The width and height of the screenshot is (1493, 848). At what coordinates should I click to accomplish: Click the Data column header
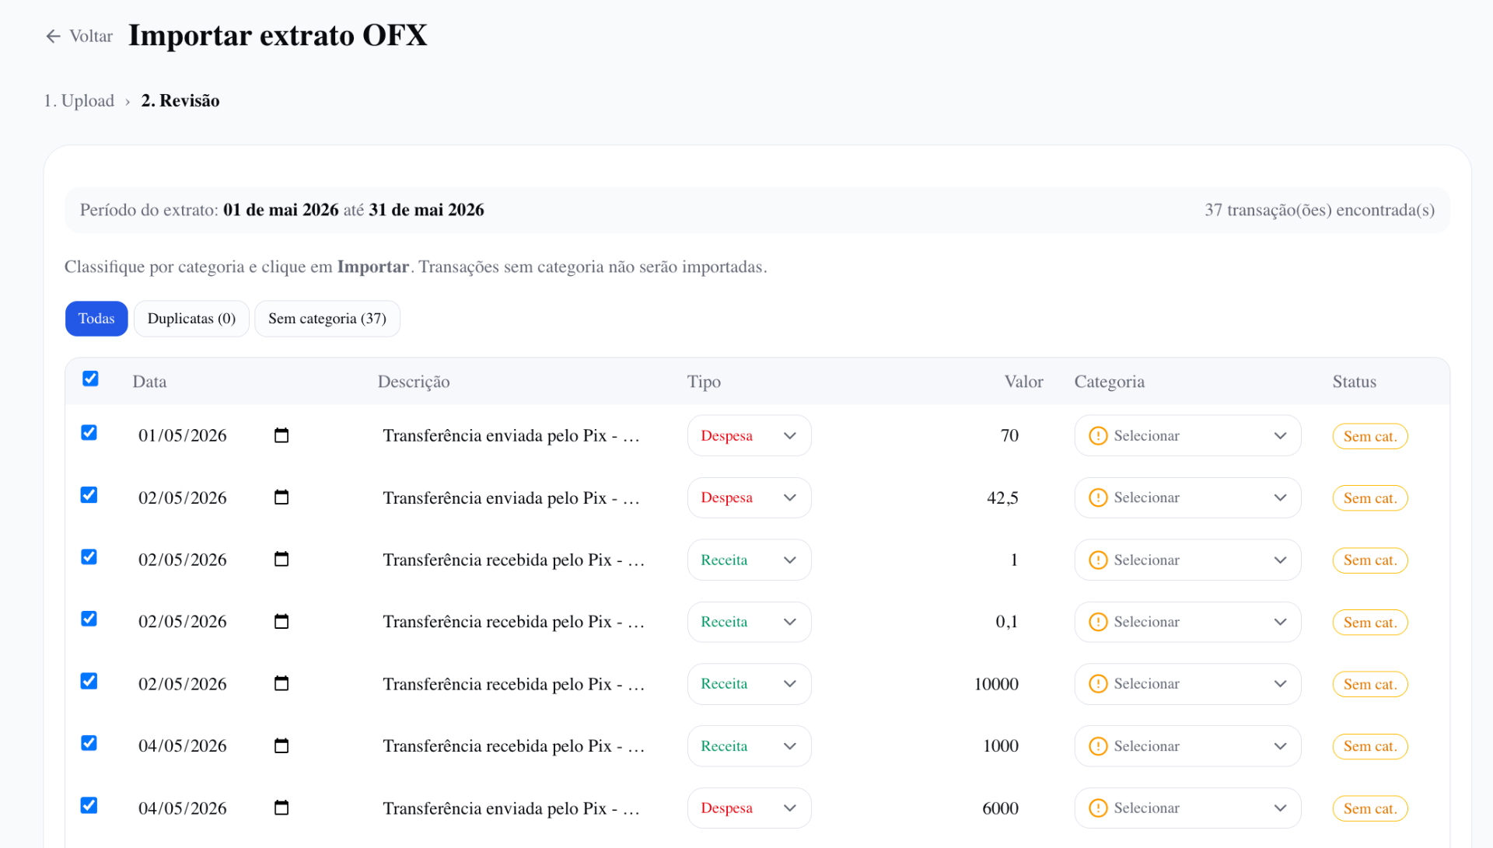(149, 382)
